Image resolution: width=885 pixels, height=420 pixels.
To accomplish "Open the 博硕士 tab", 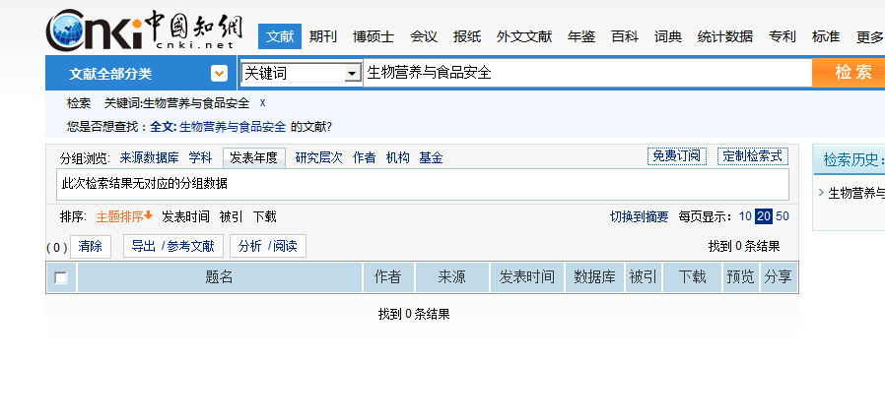I will pos(374,37).
